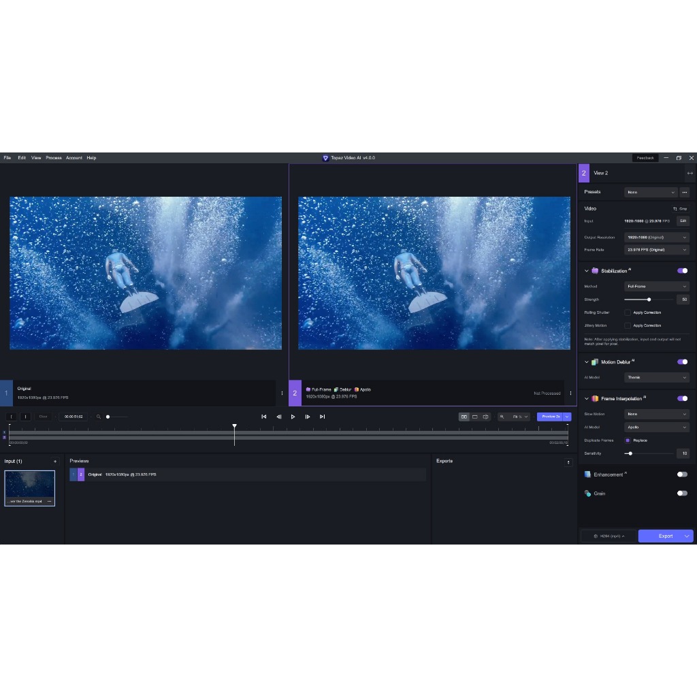Collapse the Motion Deblur section
The width and height of the screenshot is (697, 697).
(x=586, y=362)
